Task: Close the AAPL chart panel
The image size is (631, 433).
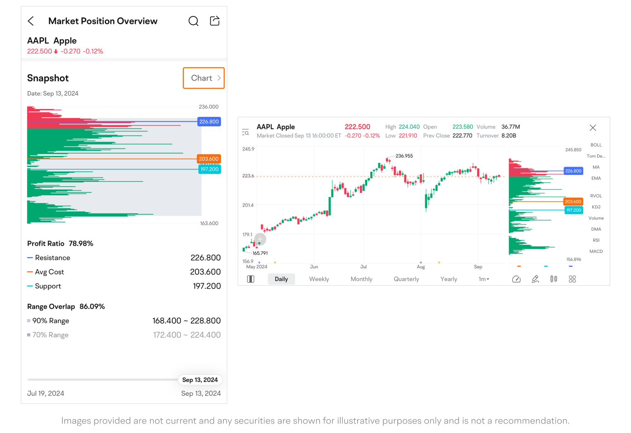Action: tap(593, 128)
